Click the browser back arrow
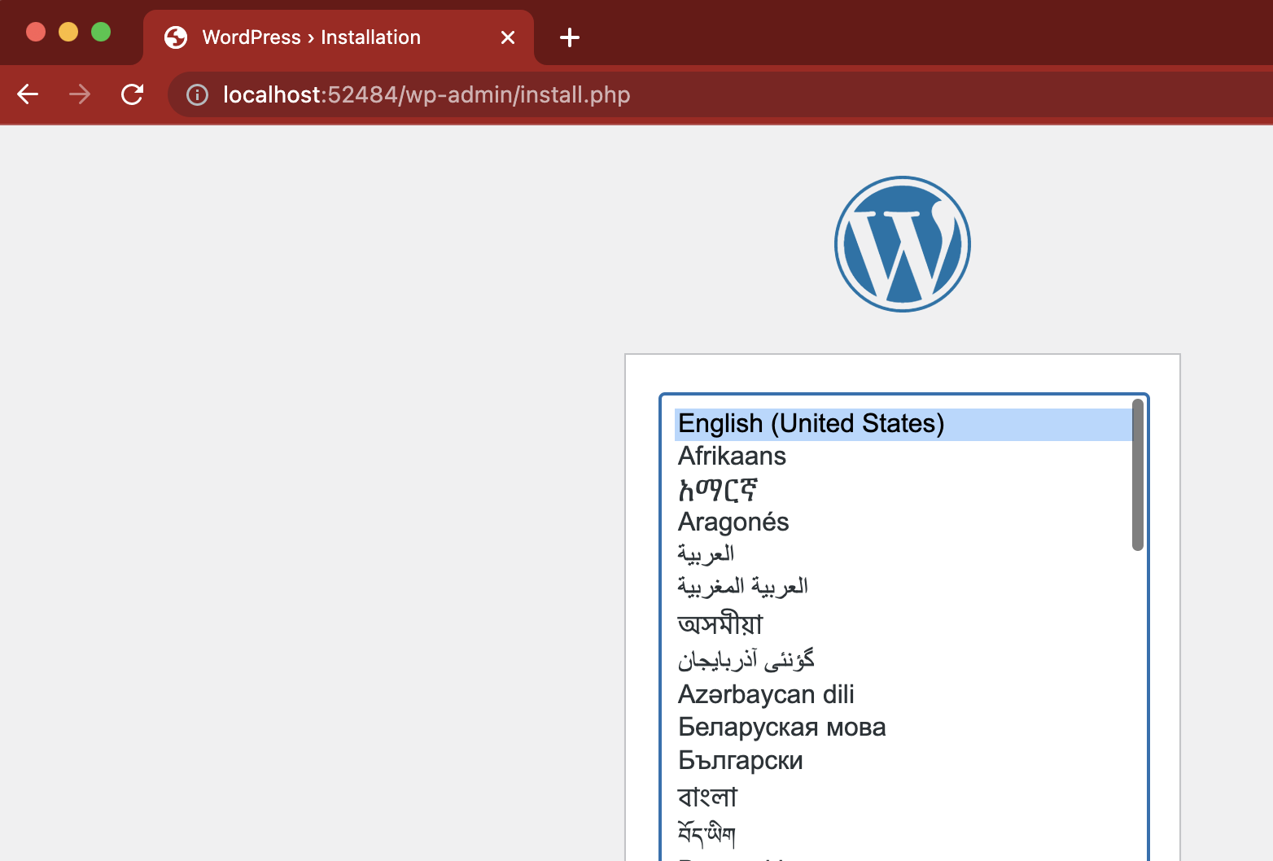 click(x=28, y=94)
